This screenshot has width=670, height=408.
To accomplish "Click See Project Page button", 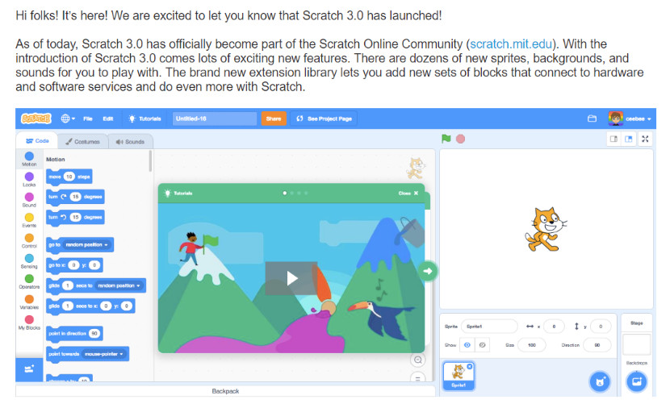I will pos(324,119).
